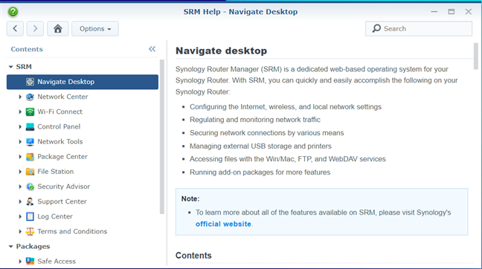Click the Safe Access icon
This screenshot has width=482, height=269.
30,262
